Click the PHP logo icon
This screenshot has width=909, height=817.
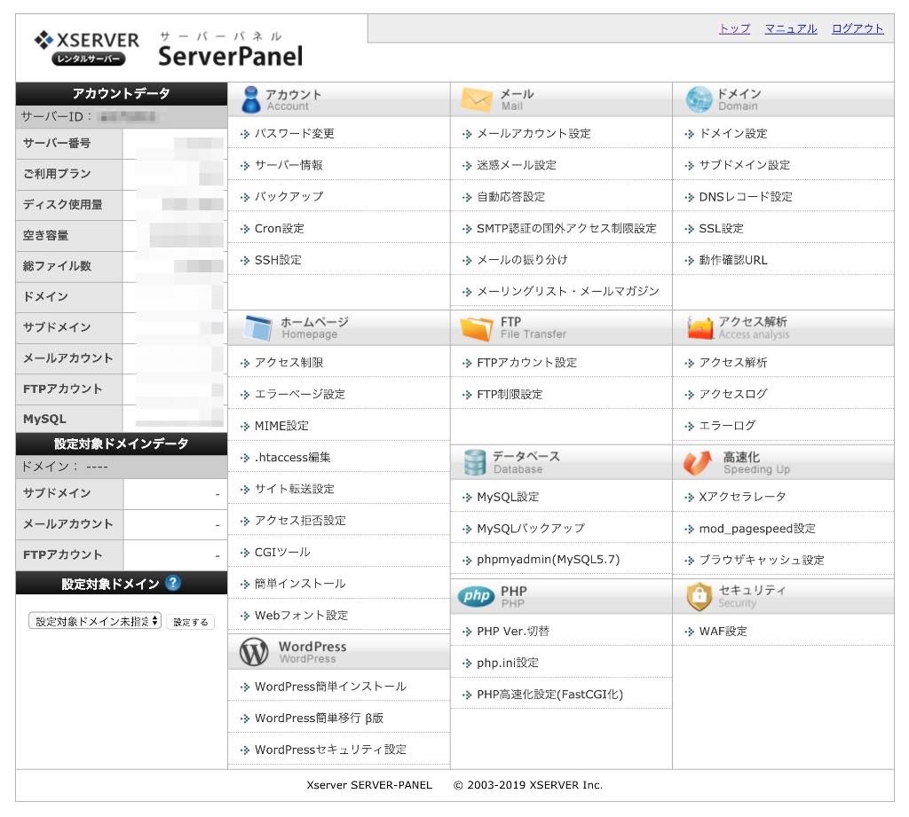coord(477,596)
